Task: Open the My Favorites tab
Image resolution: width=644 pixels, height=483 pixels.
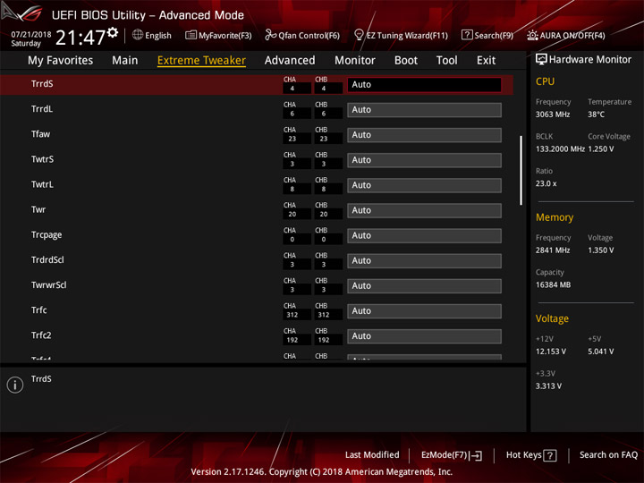Action: (x=61, y=61)
